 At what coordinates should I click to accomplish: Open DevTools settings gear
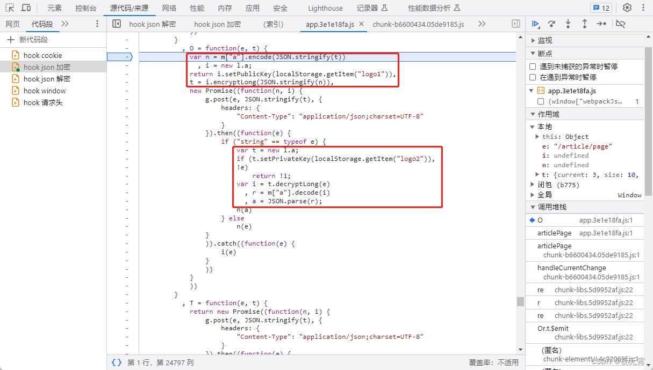pos(627,8)
